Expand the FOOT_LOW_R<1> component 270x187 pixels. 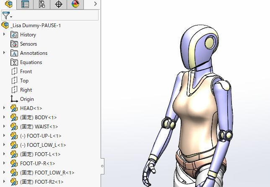click(x=4, y=172)
